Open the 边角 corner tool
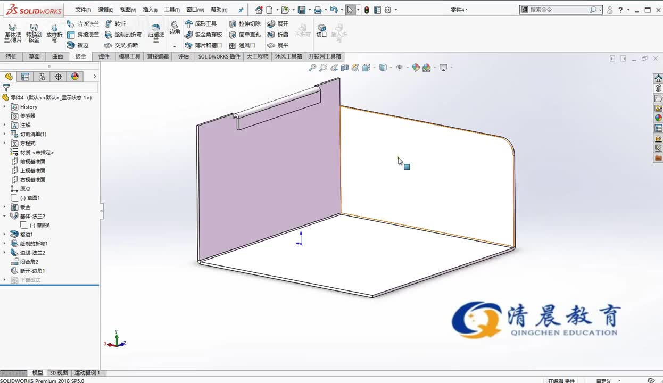Image resolution: width=663 pixels, height=383 pixels. coord(175,28)
